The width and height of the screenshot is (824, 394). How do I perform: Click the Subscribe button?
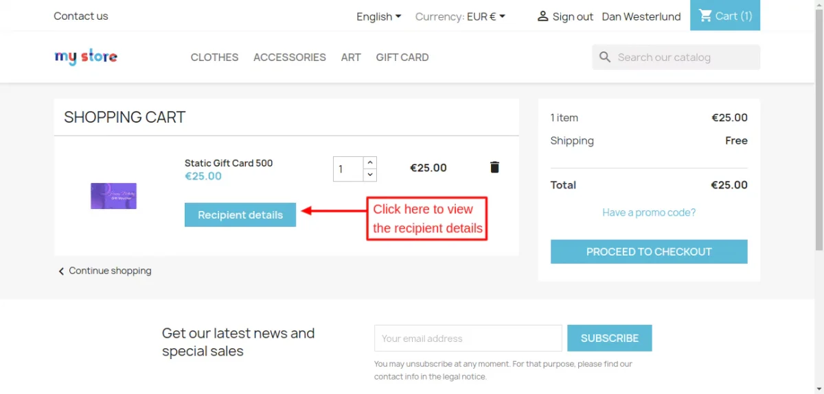tap(609, 338)
